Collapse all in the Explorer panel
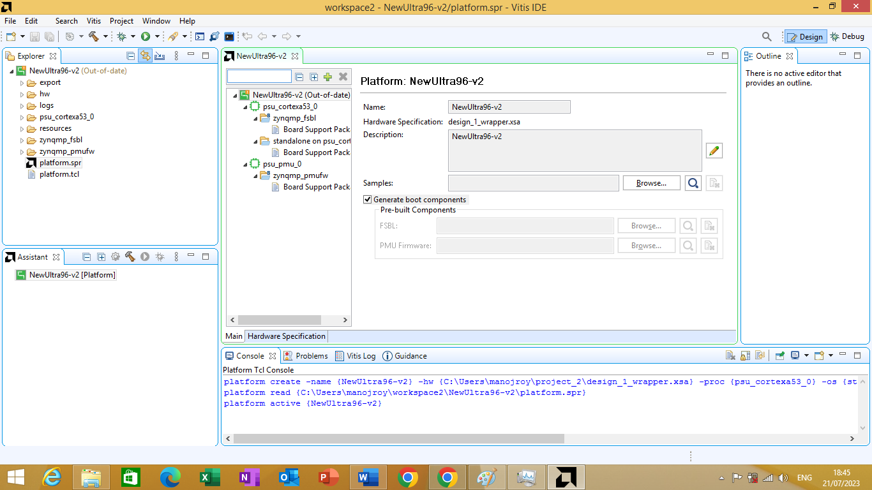The height and width of the screenshot is (490, 872). [x=131, y=56]
